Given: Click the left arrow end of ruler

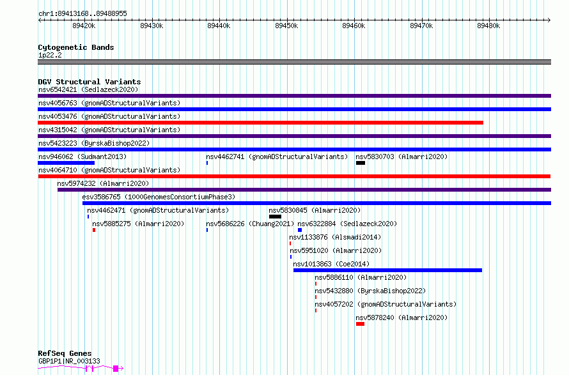Looking at the screenshot, I should pyautogui.click(x=40, y=20).
